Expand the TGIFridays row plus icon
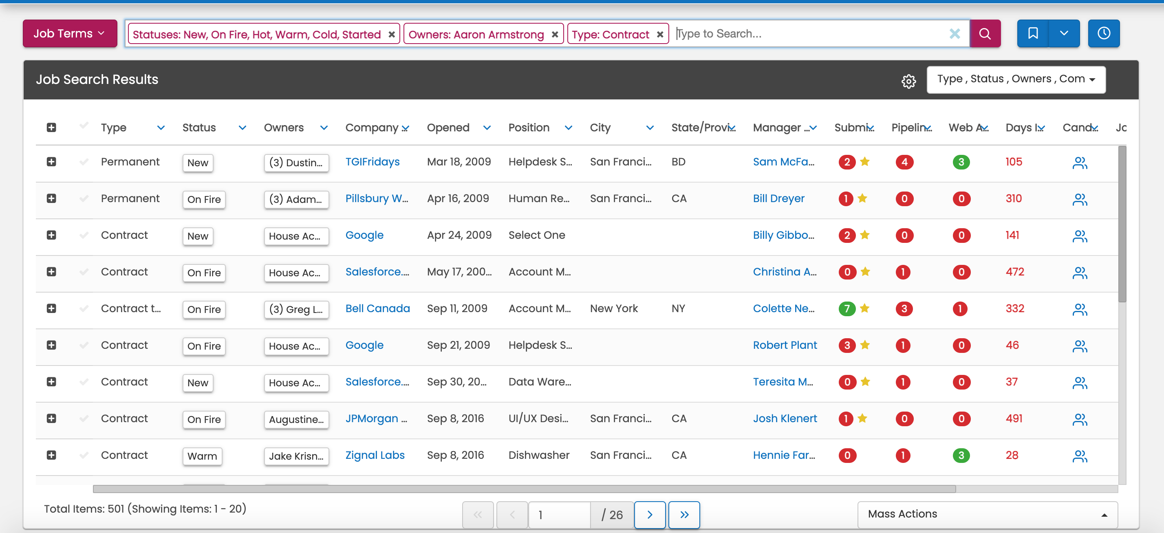This screenshot has width=1164, height=533. pos(51,162)
